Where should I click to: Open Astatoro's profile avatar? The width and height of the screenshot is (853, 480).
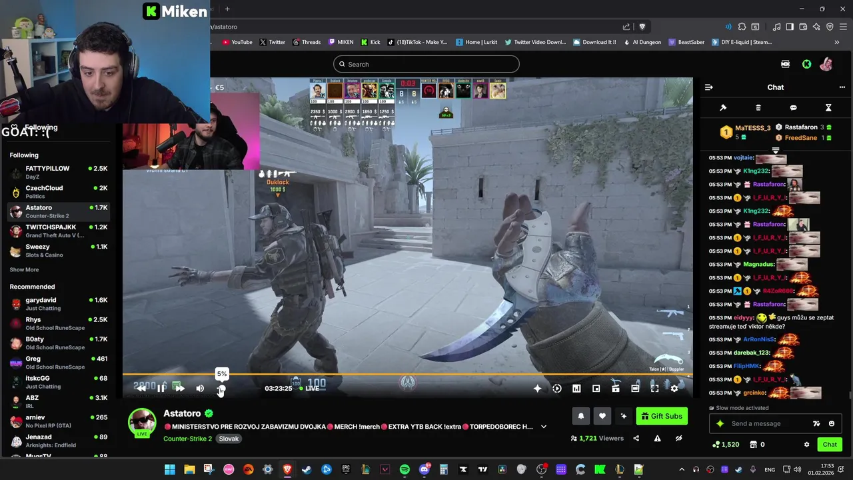(142, 422)
